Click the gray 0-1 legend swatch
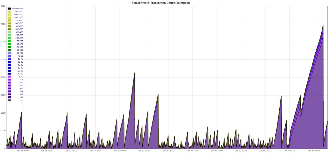Viewport: 332px width, 153px height. (x=9, y=100)
